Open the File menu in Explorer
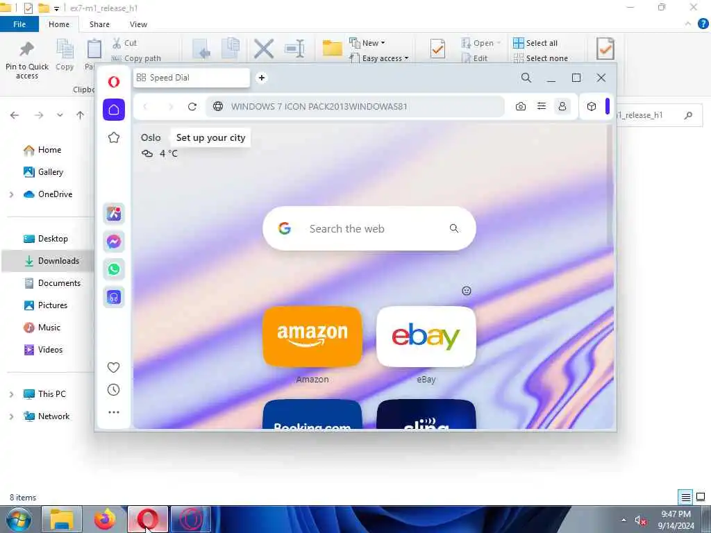The image size is (711, 533). (x=19, y=24)
